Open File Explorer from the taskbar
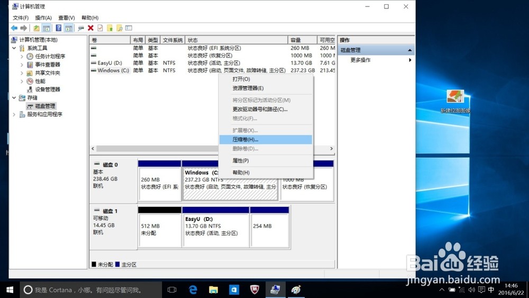Image resolution: width=529 pixels, height=298 pixels. (x=213, y=290)
